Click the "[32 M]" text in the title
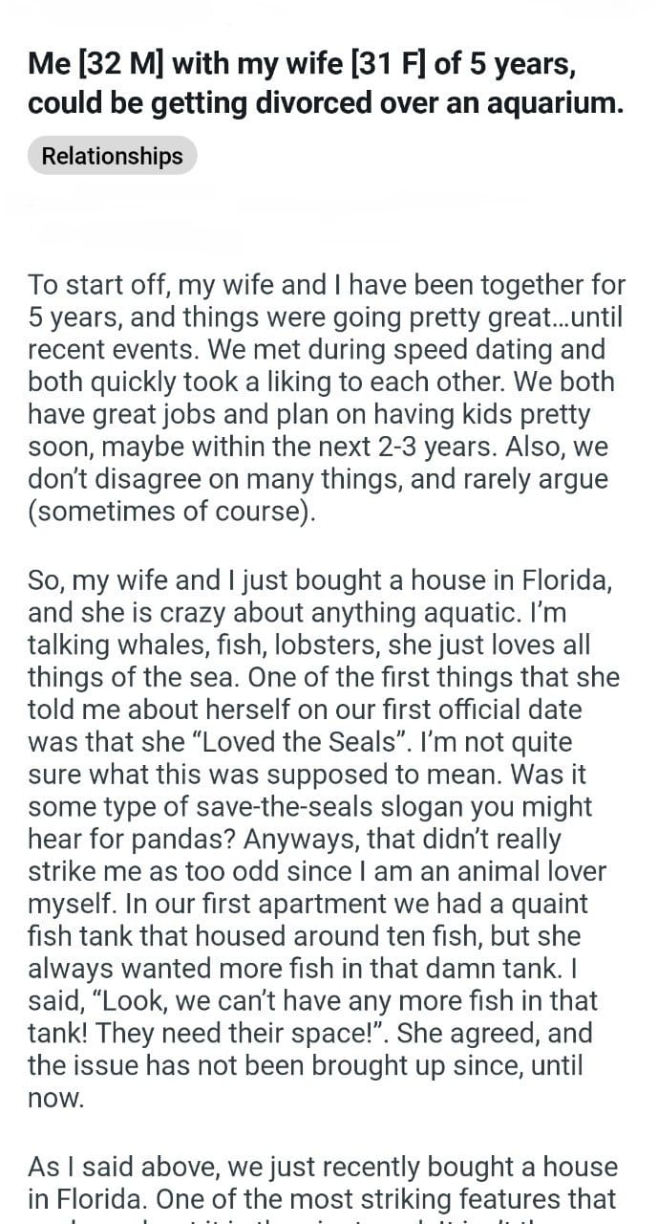 118,67
